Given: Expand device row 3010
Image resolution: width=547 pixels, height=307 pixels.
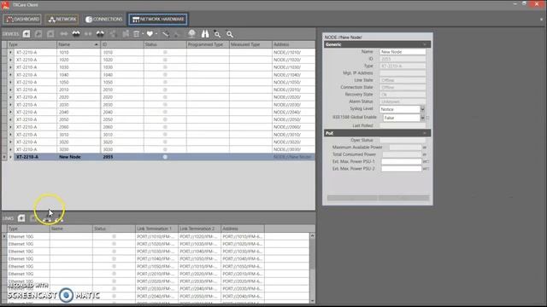Looking at the screenshot, I should [x=10, y=135].
